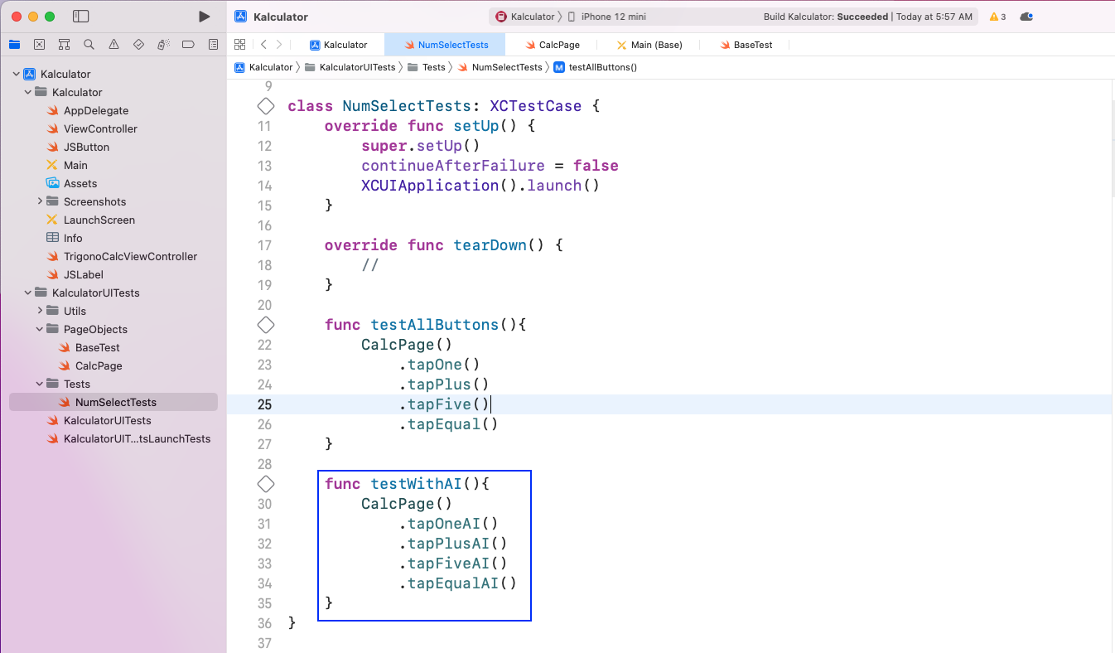
Task: Go forward in editor history
Action: (279, 45)
